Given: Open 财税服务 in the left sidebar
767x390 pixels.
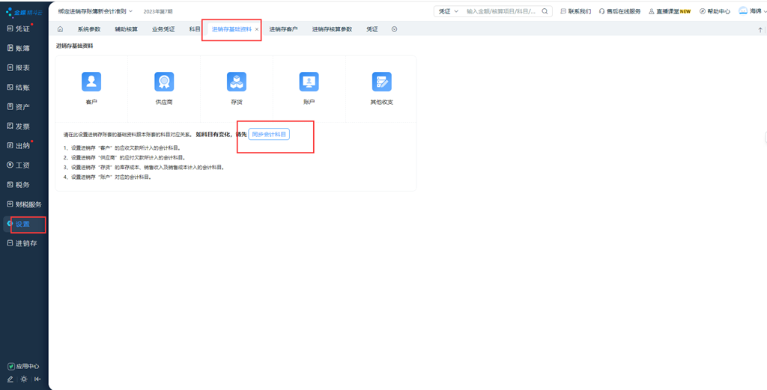Looking at the screenshot, I should pyautogui.click(x=25, y=204).
